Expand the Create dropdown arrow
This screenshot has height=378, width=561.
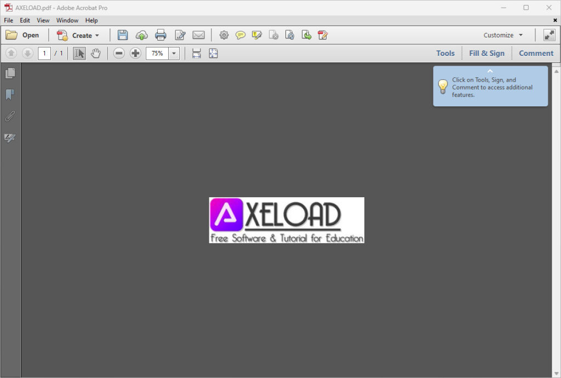(x=98, y=36)
